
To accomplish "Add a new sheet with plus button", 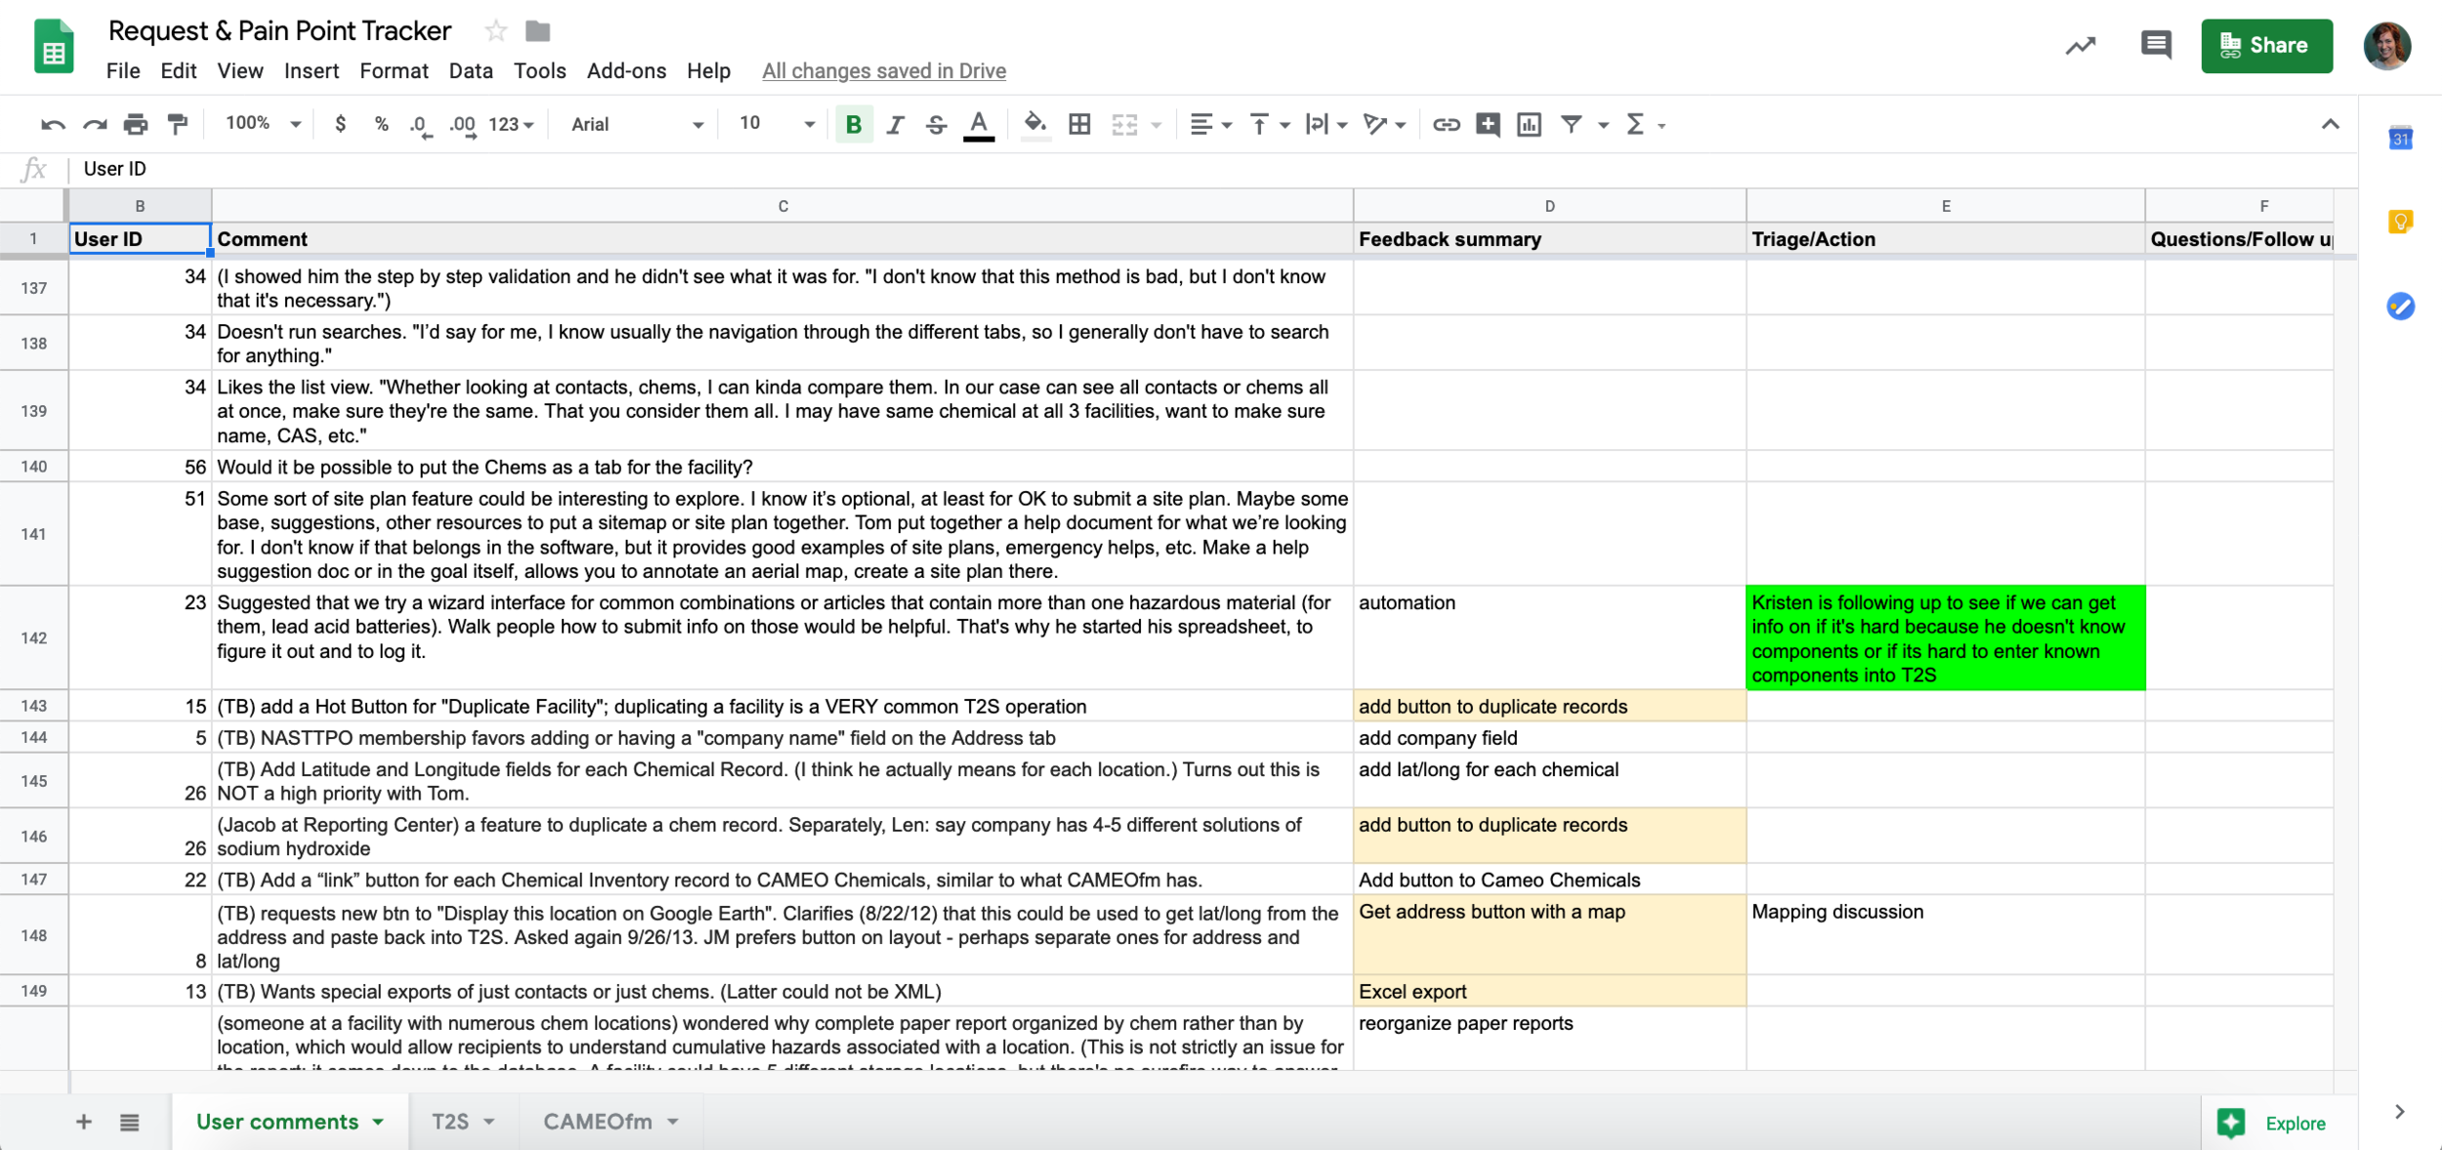I will click(84, 1123).
